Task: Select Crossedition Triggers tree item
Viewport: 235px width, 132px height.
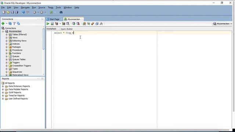Action: pos(22,66)
